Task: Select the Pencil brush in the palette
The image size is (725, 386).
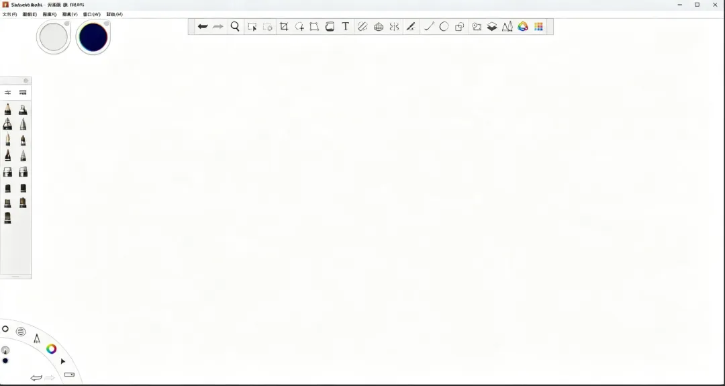Action: click(x=8, y=109)
